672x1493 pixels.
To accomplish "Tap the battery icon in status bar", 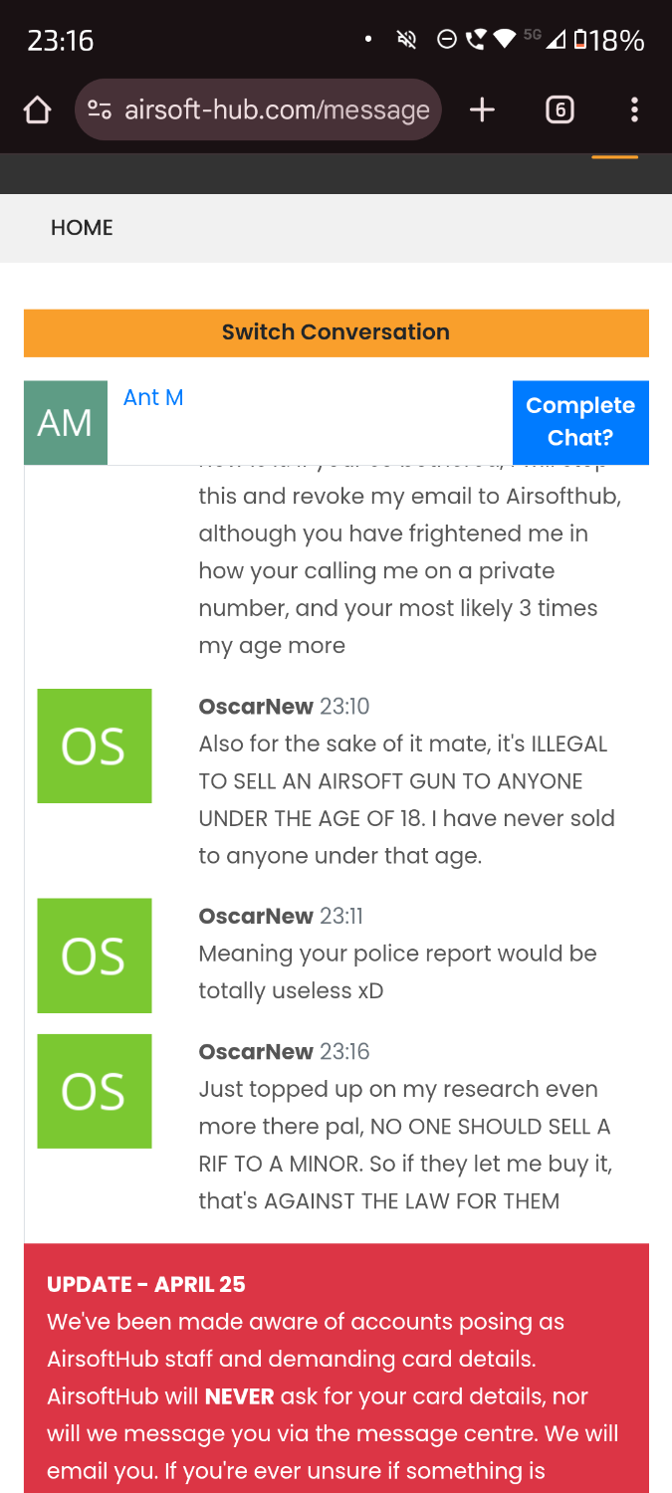I will tap(579, 40).
